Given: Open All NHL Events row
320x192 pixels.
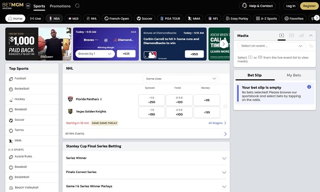Looking at the screenshot, I should (x=146, y=134).
